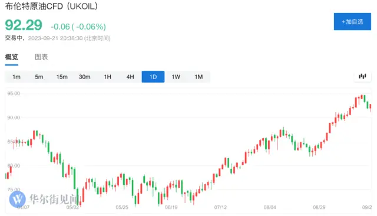Select the 30m timeframe
This screenshot has height=216, width=377.
[85, 77]
